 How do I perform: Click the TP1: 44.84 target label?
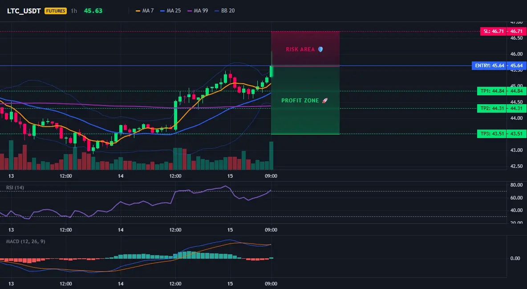(492, 91)
